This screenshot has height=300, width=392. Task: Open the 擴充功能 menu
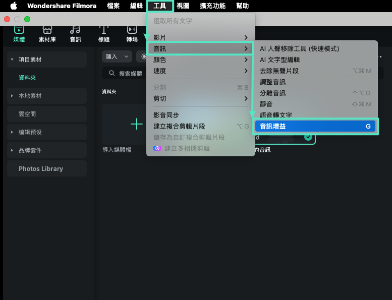pyautogui.click(x=212, y=6)
